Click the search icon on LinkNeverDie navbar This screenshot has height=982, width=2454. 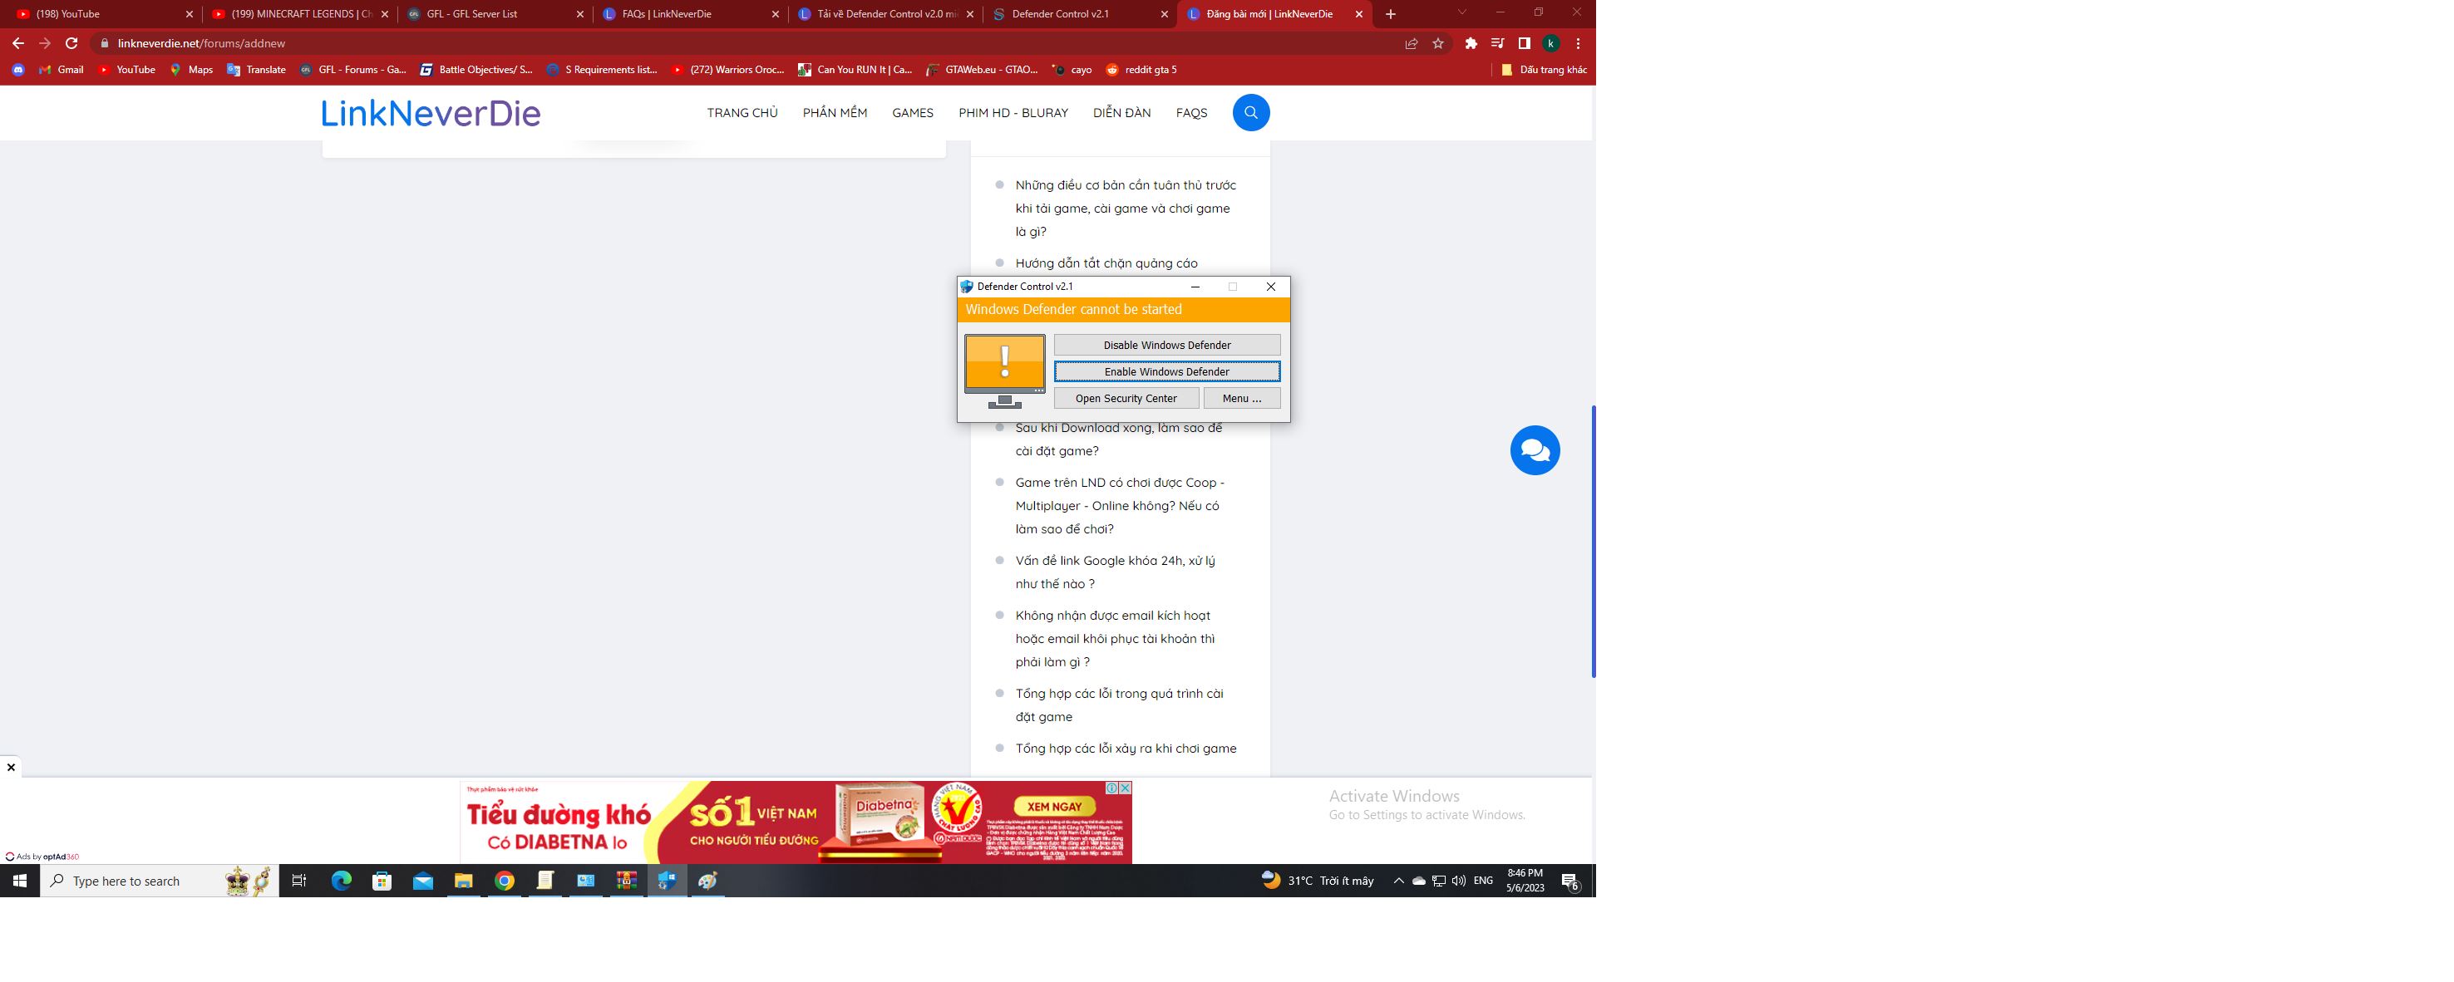click(1250, 113)
